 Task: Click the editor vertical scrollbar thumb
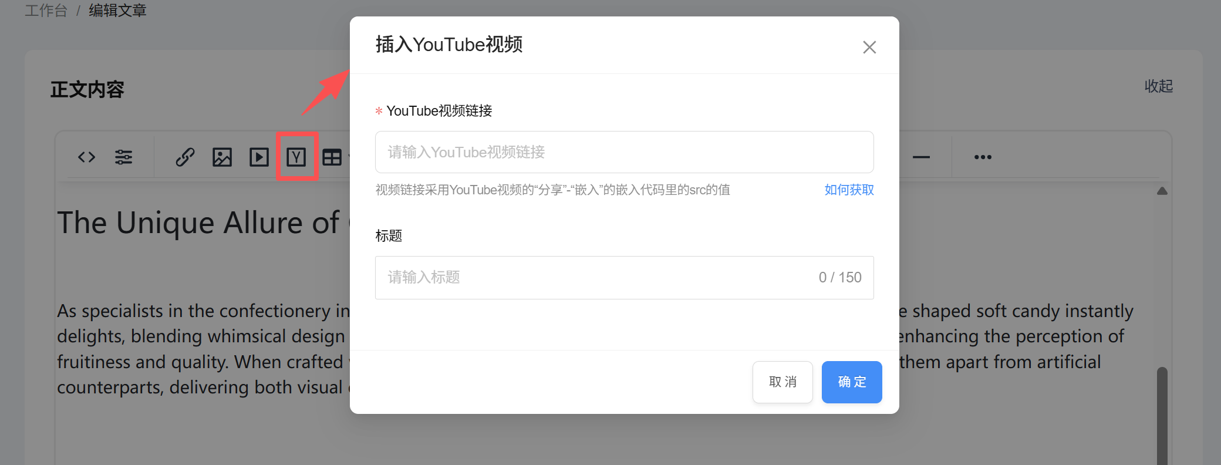tap(1162, 416)
